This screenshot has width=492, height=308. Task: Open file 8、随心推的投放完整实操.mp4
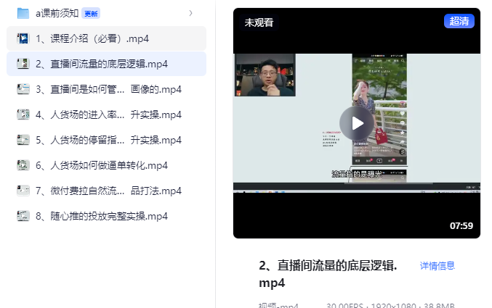[106, 216]
